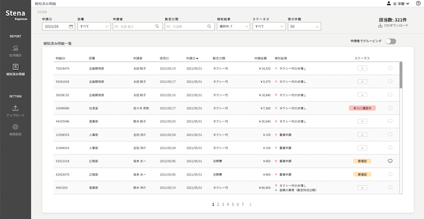Open the 社内統計 report icon
The width and height of the screenshot is (424, 219).
(15, 48)
